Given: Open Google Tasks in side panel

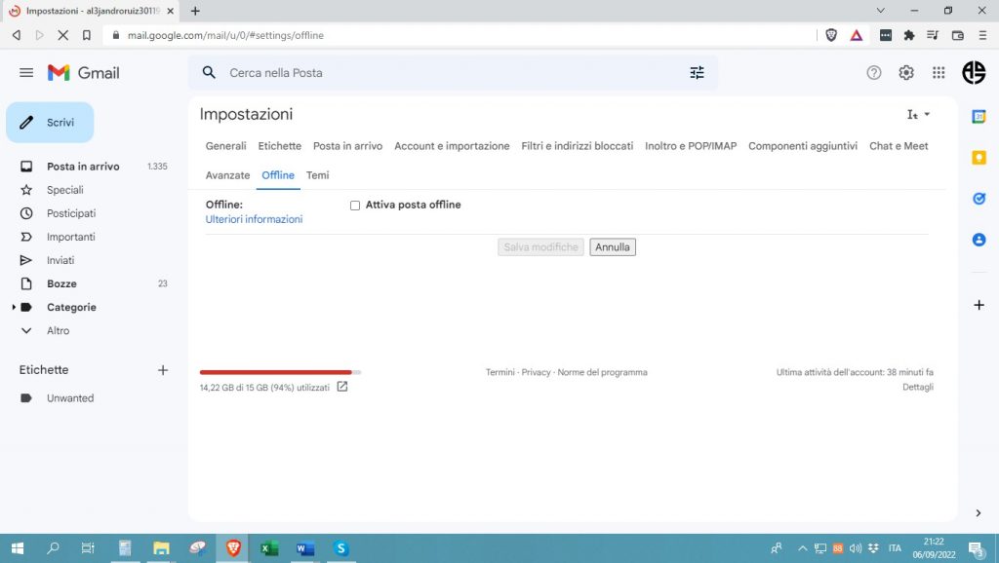Looking at the screenshot, I should click(979, 199).
